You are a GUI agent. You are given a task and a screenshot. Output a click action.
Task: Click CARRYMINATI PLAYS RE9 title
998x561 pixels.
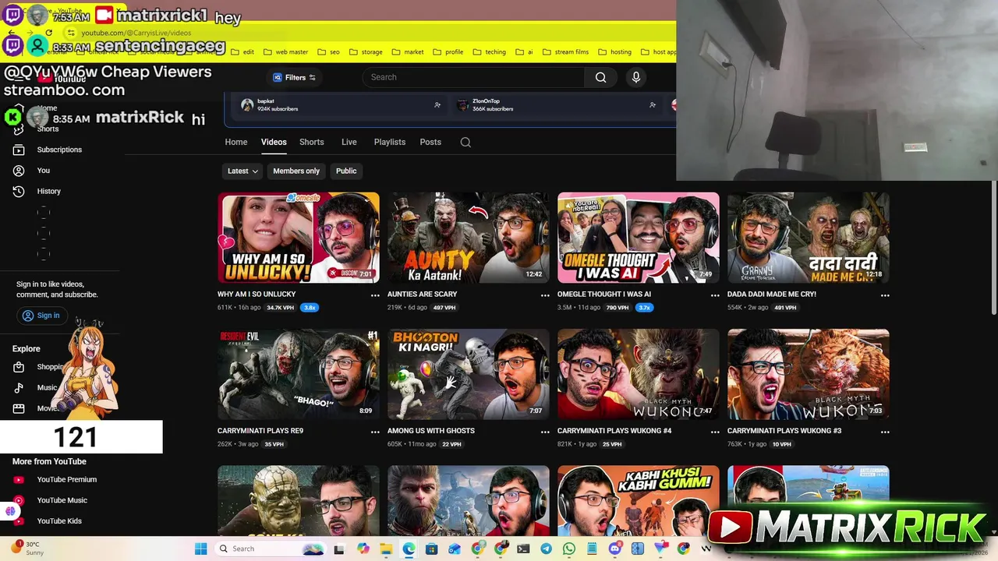click(x=260, y=430)
